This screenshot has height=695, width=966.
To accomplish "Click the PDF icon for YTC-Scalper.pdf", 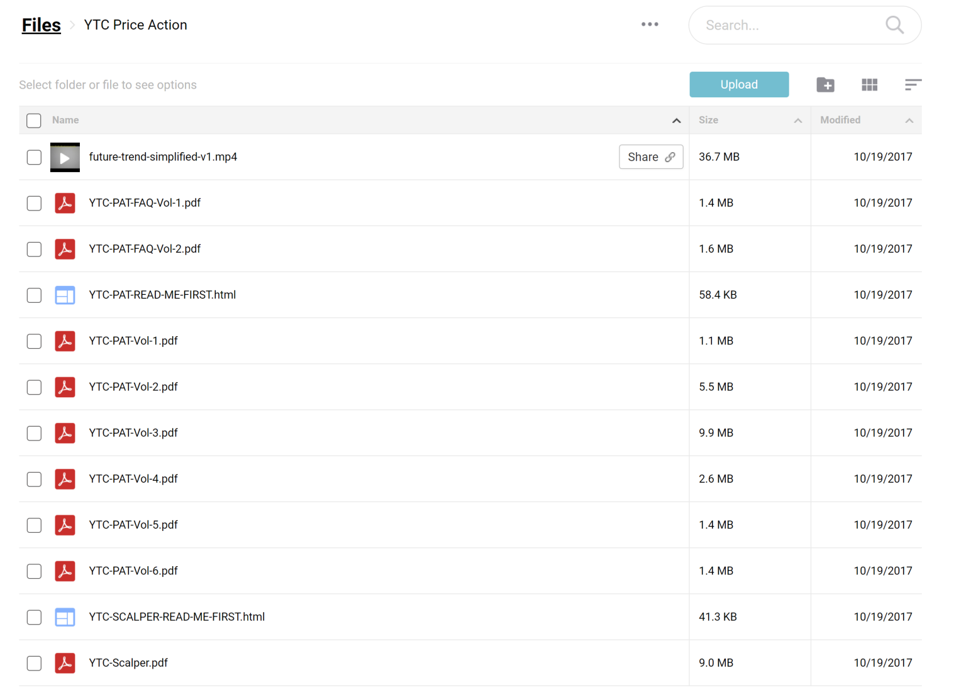I will (65, 663).
